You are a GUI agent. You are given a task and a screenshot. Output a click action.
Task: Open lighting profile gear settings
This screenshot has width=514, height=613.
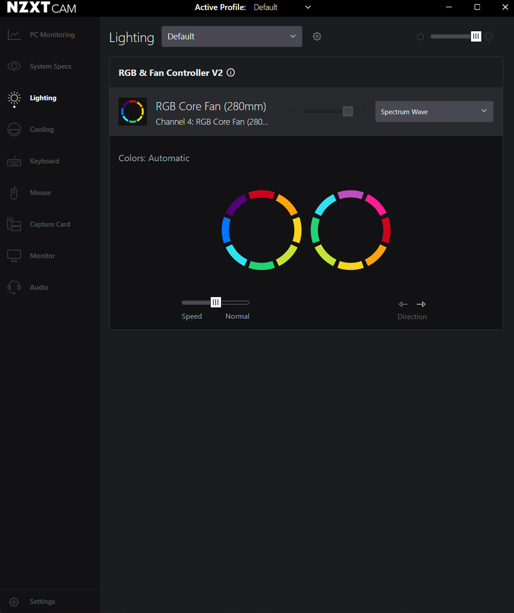317,37
